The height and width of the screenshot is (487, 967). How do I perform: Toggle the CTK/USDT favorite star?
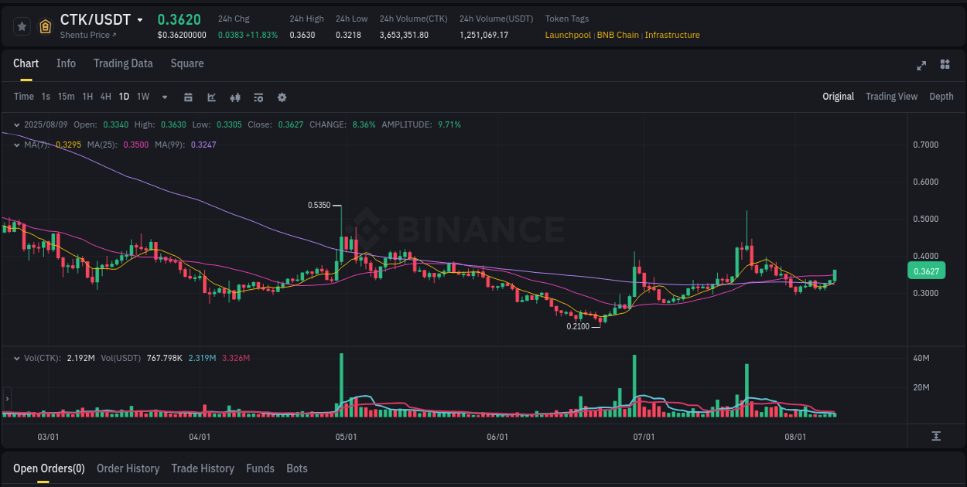click(22, 26)
